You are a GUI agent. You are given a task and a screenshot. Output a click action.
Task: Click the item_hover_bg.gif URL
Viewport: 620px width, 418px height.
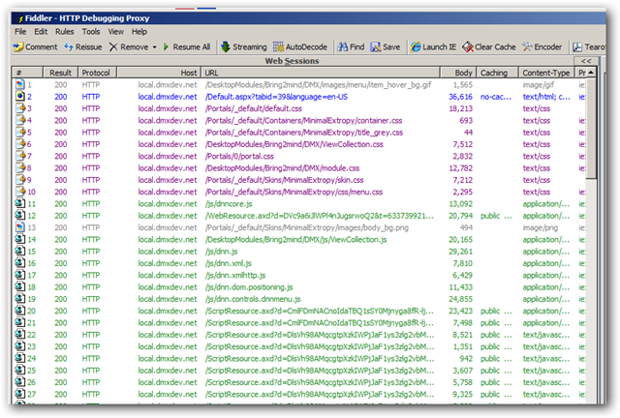pos(319,85)
